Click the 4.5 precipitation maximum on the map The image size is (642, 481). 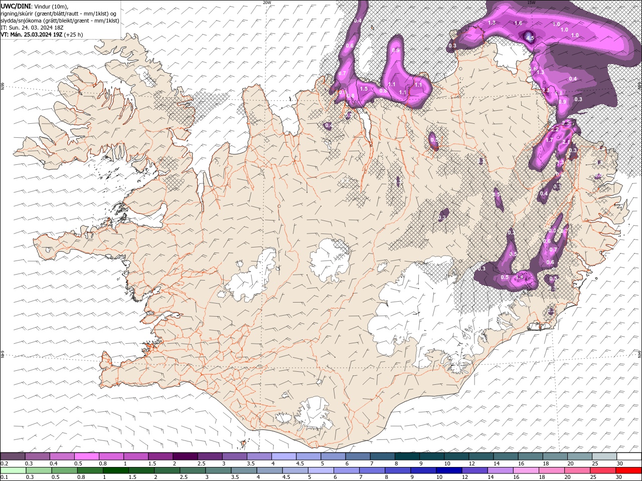pos(530,37)
